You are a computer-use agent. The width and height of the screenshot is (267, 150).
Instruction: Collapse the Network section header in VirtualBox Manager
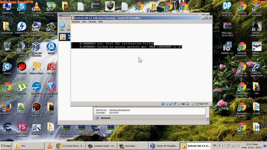(x=150, y=118)
